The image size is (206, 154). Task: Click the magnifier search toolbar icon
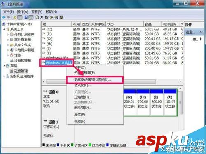coord(56,17)
